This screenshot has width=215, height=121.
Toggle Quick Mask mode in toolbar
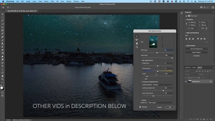coord(2,92)
